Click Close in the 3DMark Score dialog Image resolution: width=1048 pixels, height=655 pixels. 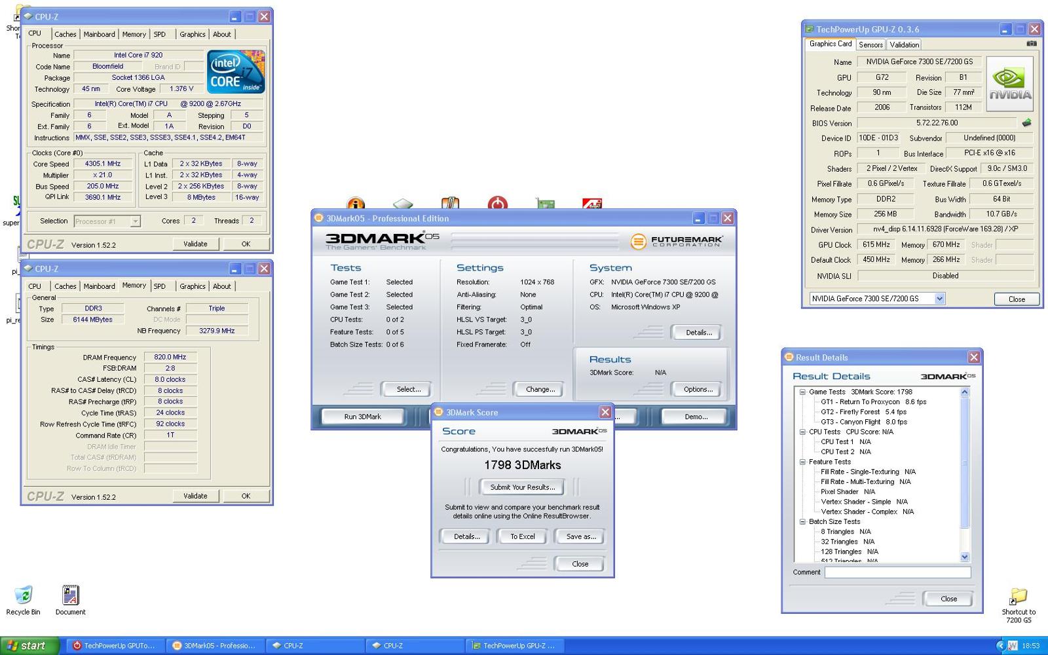coord(580,564)
